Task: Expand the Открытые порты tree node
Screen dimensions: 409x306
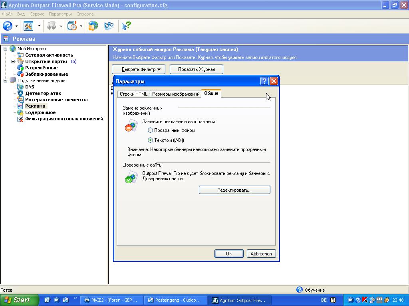Action: click(x=13, y=61)
